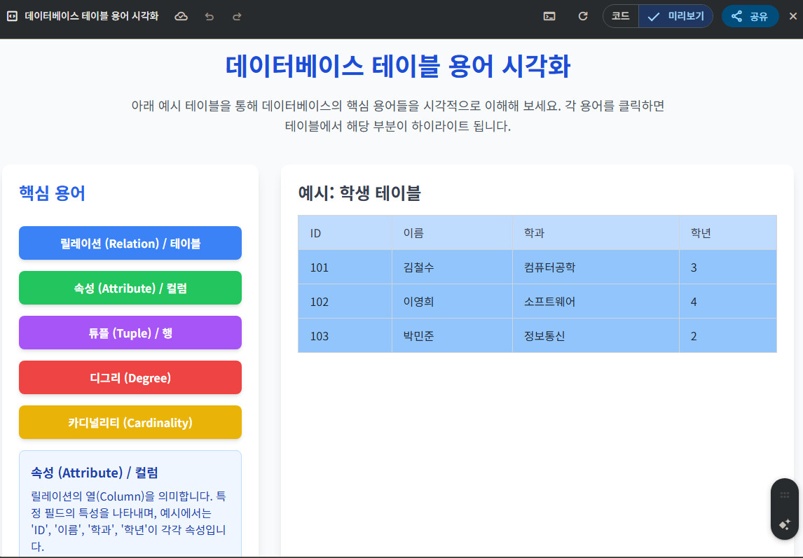
Task: Highlight columns with 속성 (Attribute) / 컬럼 button
Action: point(130,288)
